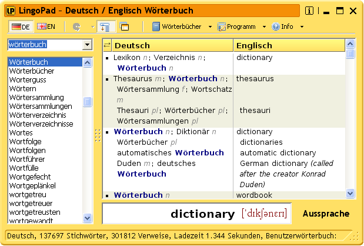Close the LingoPad window
The width and height of the screenshot is (364, 246).
click(353, 11)
